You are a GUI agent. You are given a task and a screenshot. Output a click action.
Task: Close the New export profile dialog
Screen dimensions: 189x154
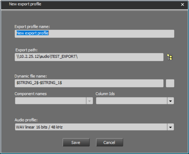(182, 5)
